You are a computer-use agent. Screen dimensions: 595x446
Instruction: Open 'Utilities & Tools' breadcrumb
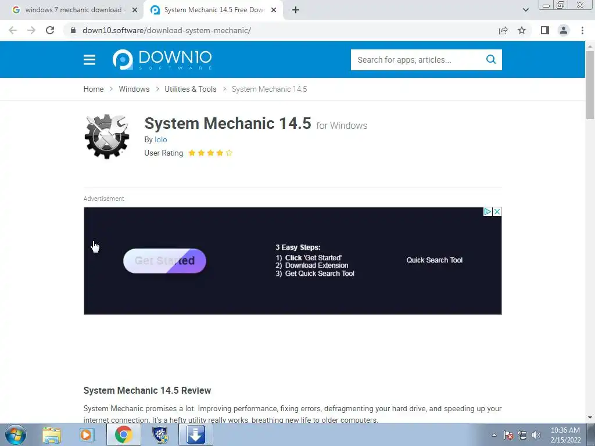click(191, 89)
